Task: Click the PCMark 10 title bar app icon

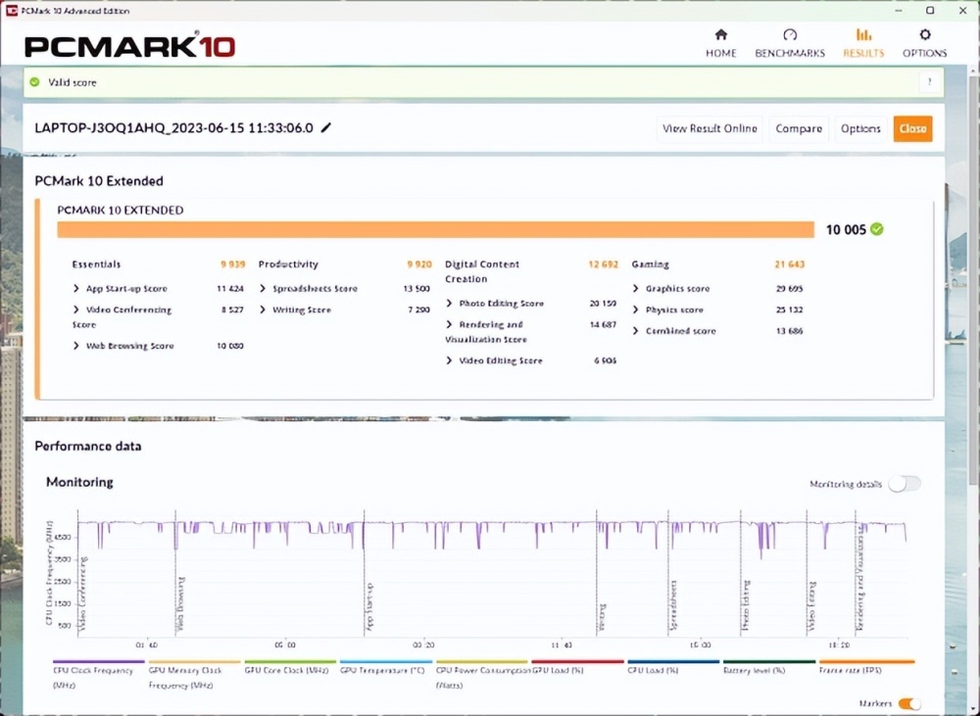Action: (x=11, y=10)
